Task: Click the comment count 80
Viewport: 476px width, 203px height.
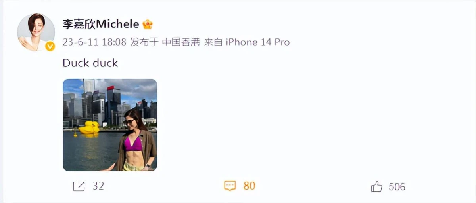Action: 249,186
